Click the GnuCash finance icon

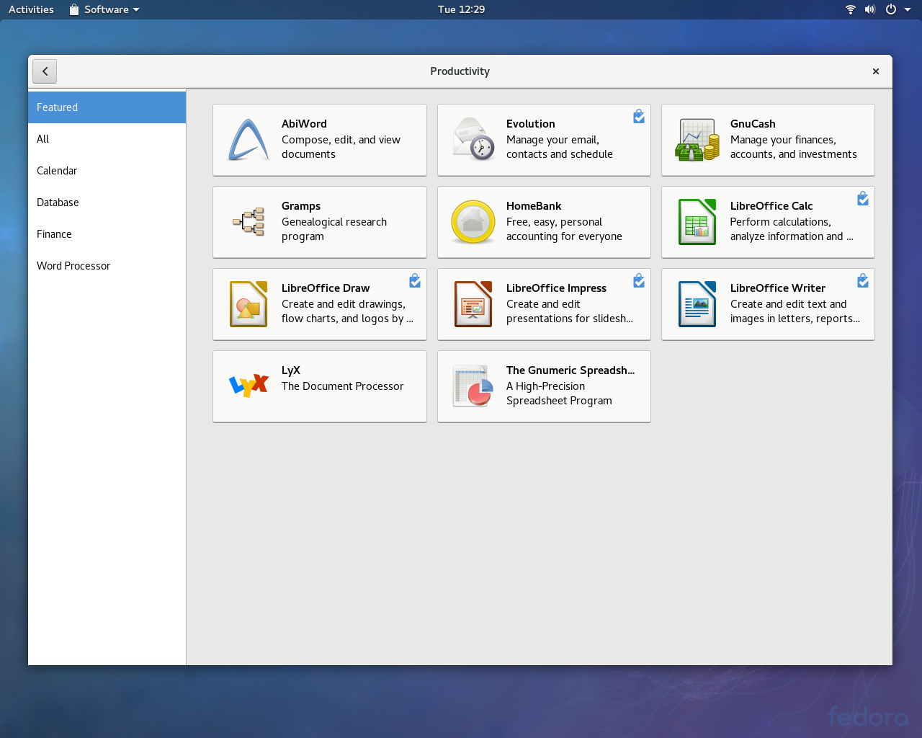point(697,140)
